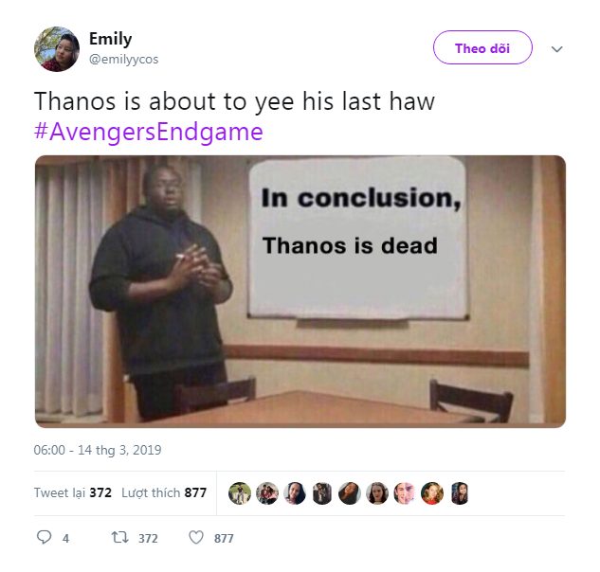Image resolution: width=600 pixels, height=572 pixels.
Task: Click the Emily display name
Action: [110, 39]
